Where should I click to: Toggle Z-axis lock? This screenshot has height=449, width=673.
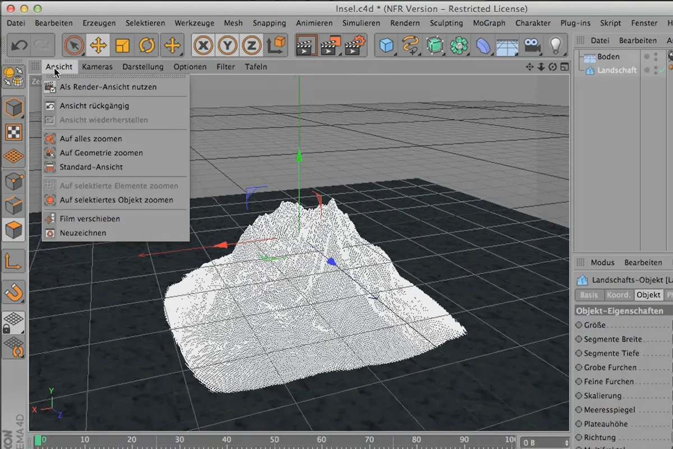[x=252, y=45]
